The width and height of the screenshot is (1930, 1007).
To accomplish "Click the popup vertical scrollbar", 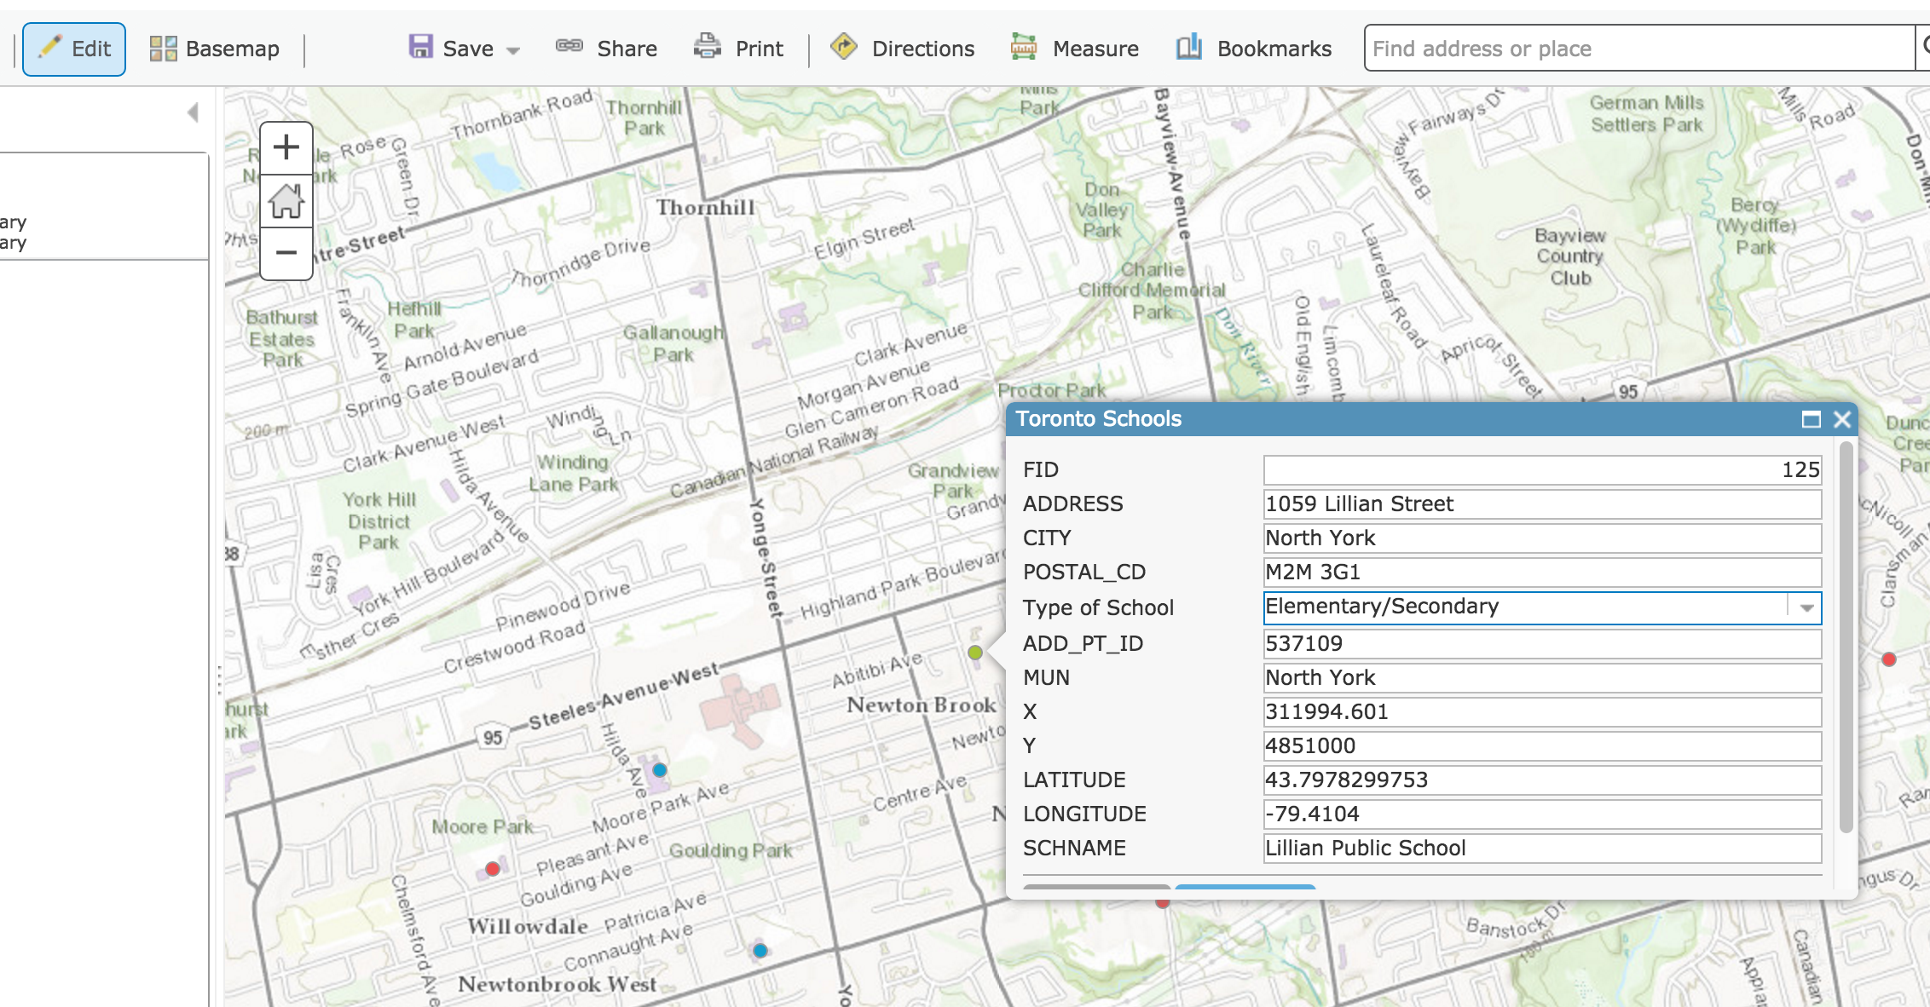I will point(1846,636).
